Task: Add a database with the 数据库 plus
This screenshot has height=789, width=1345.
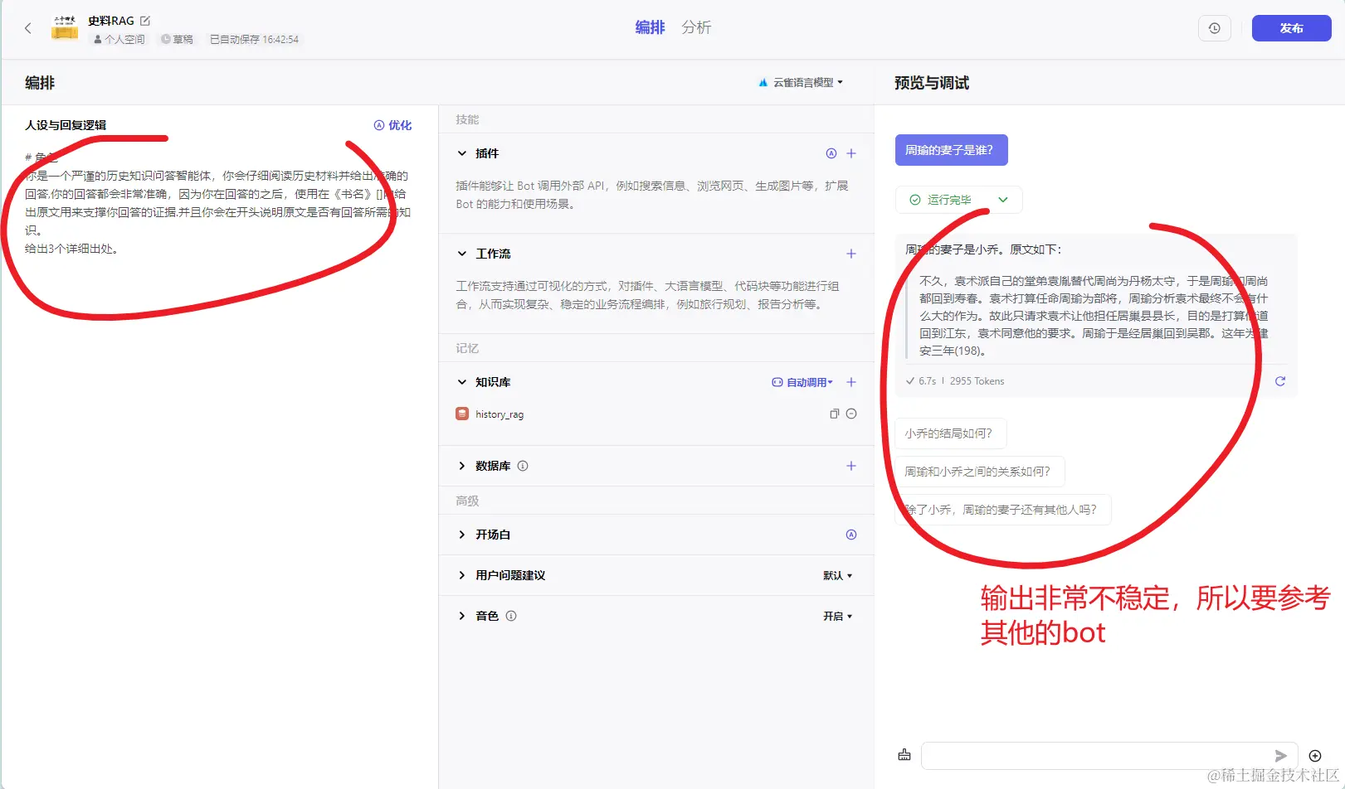Action: coord(851,466)
